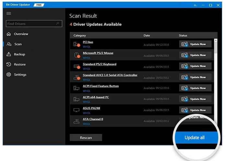Click the scrollbar up arrow in driver list
The height and width of the screenshot is (161, 227).
click(216, 40)
